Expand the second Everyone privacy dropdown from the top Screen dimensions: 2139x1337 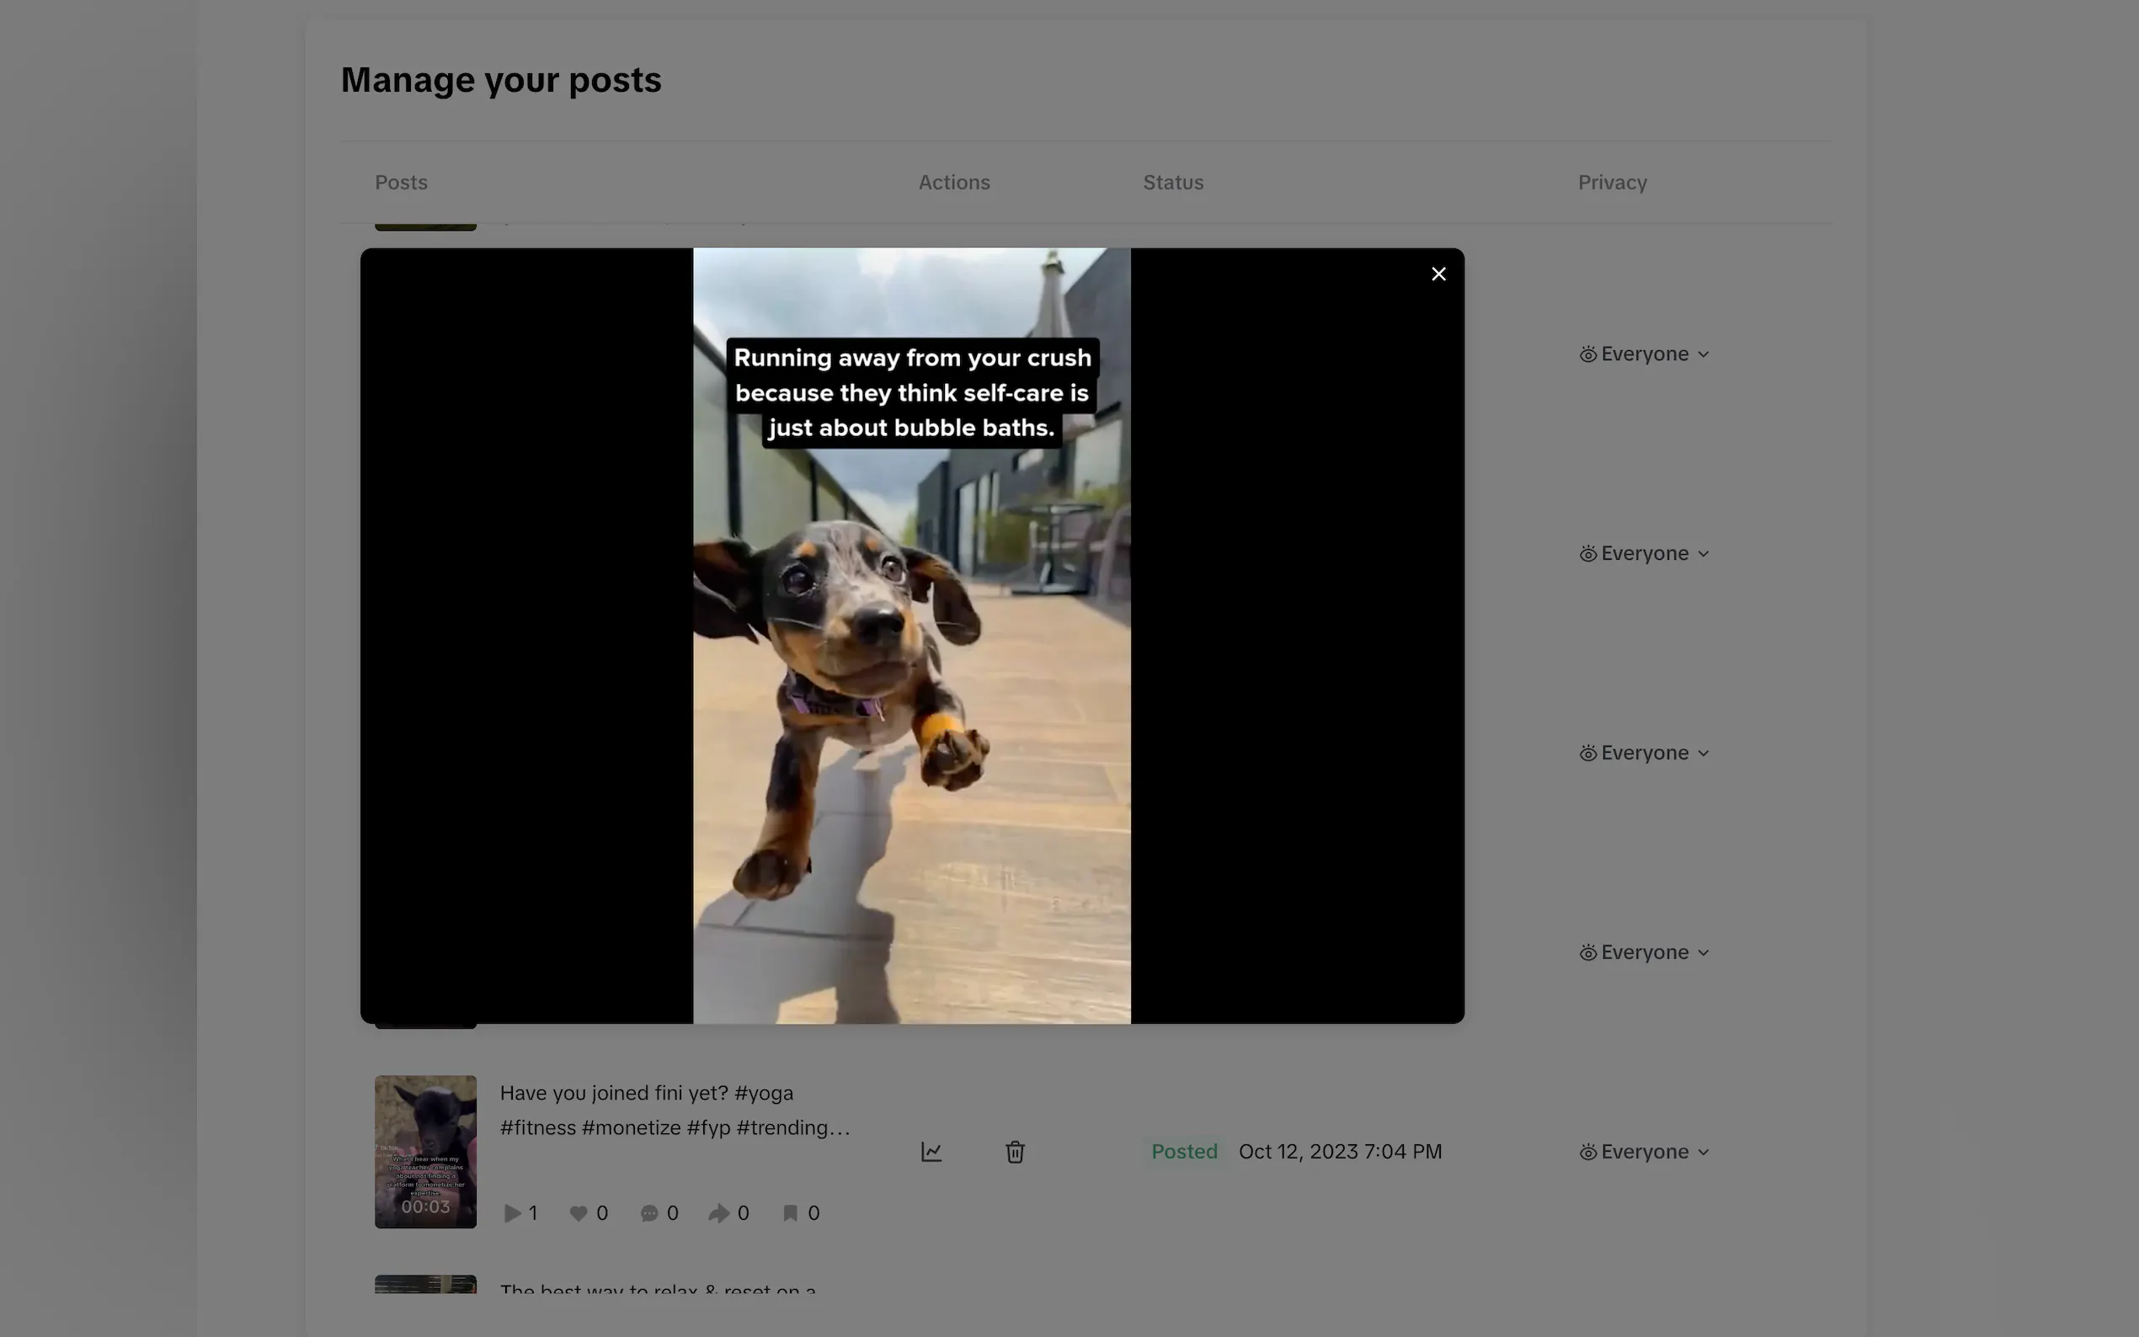click(1645, 553)
